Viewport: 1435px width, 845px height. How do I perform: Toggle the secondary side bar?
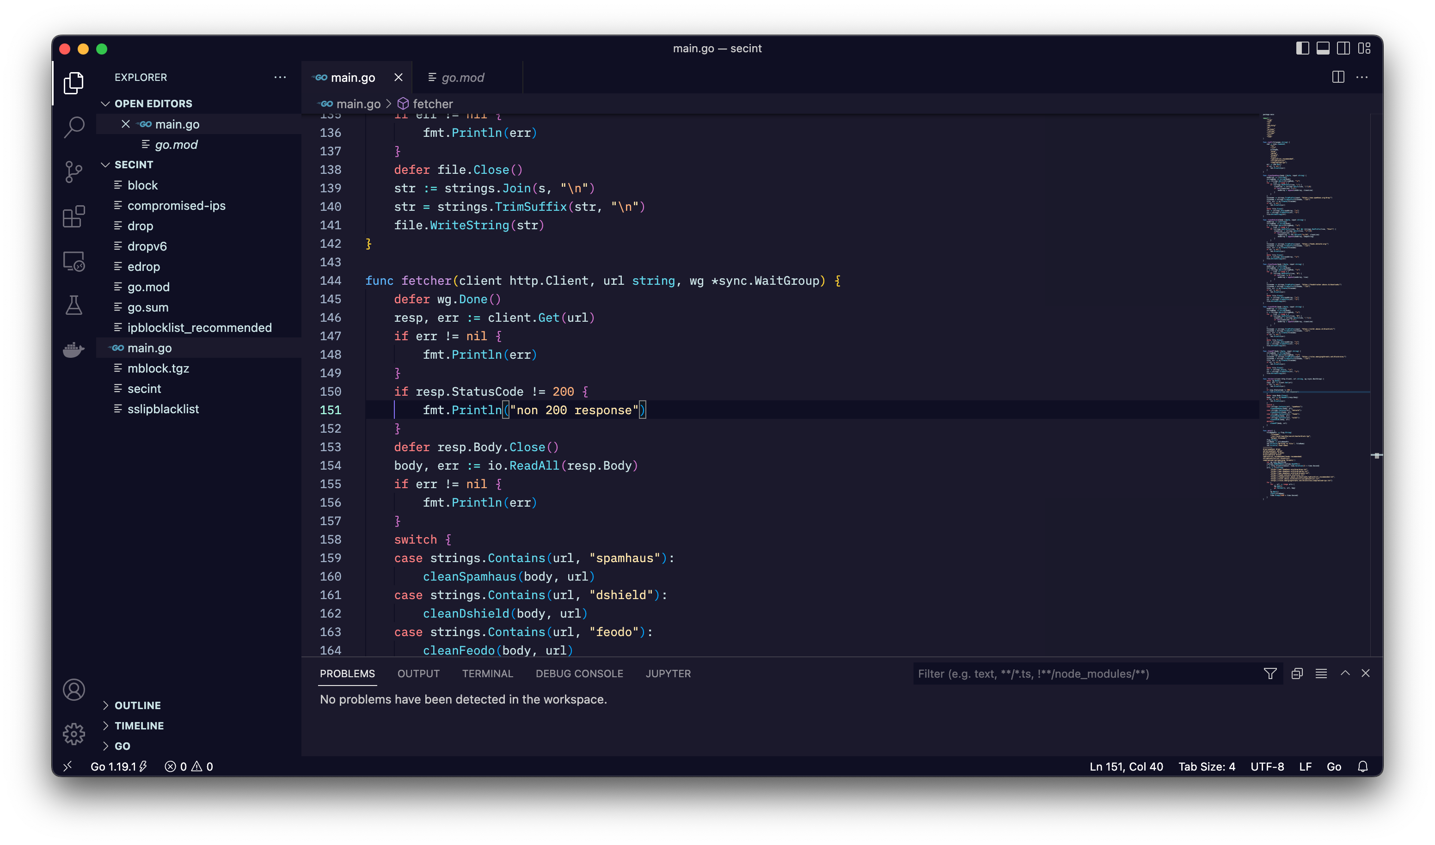[x=1343, y=49]
